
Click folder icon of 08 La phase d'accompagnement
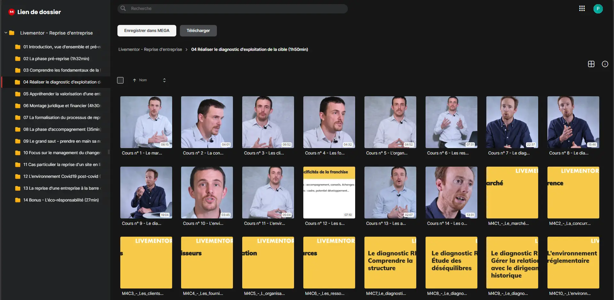click(18, 130)
